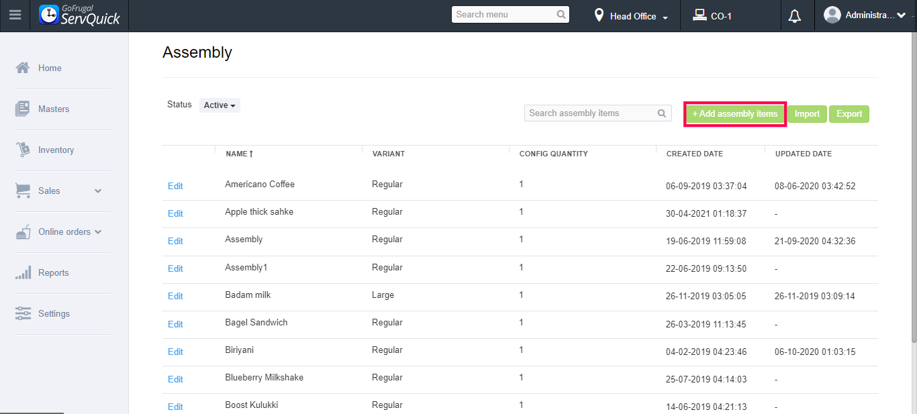Click the Inventory sidebar icon

pos(23,150)
